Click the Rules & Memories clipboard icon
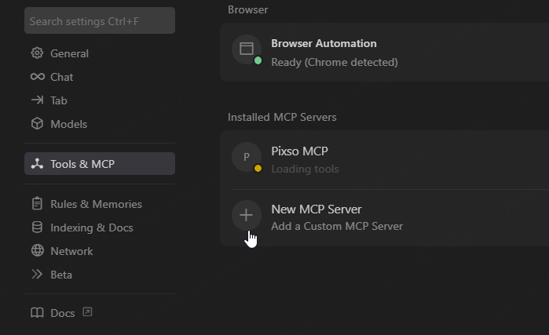Viewport: 549px width, 335px height. [37, 204]
